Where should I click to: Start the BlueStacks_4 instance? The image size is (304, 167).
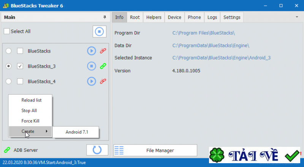[x=91, y=81]
